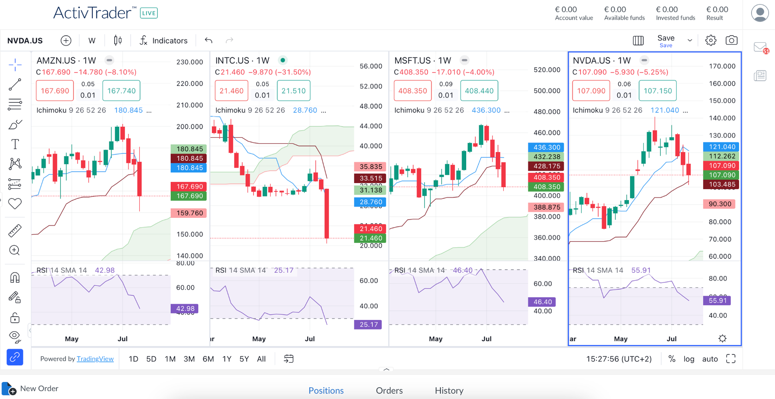
Task: Expand AMZN Ichimoku legend more values
Action: [x=149, y=111]
